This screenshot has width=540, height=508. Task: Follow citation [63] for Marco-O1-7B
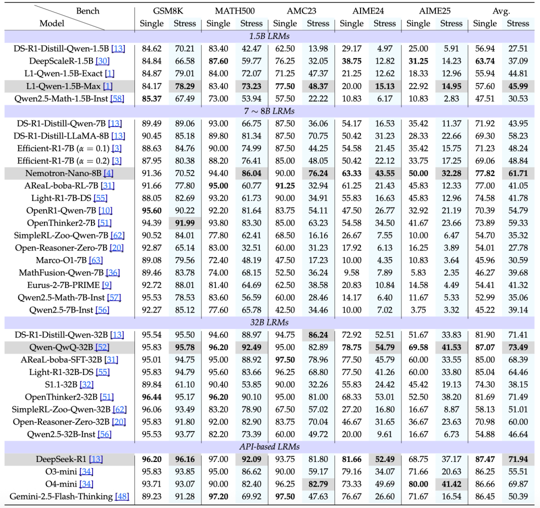coord(95,260)
